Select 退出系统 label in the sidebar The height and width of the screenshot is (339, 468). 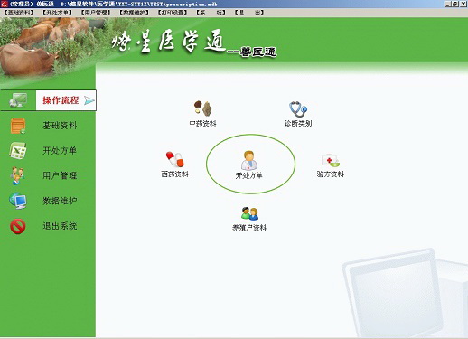[x=60, y=226]
